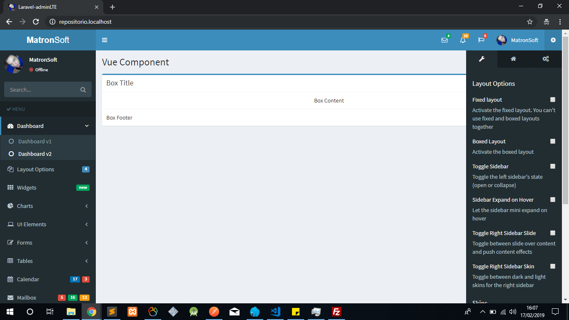The width and height of the screenshot is (569, 320).
Task: Click the MatronSoft logo link
Action: coord(48,40)
